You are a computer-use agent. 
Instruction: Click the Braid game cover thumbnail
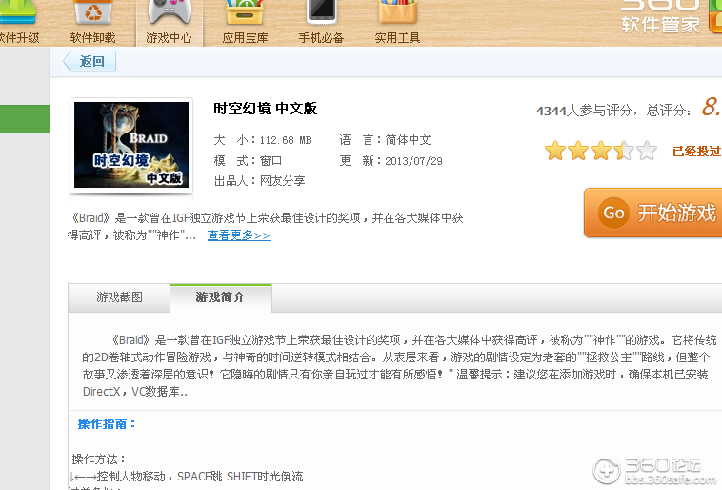tap(131, 145)
